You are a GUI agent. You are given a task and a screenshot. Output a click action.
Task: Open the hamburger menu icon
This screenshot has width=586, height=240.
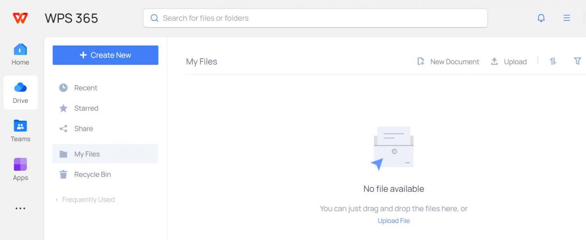click(x=567, y=18)
